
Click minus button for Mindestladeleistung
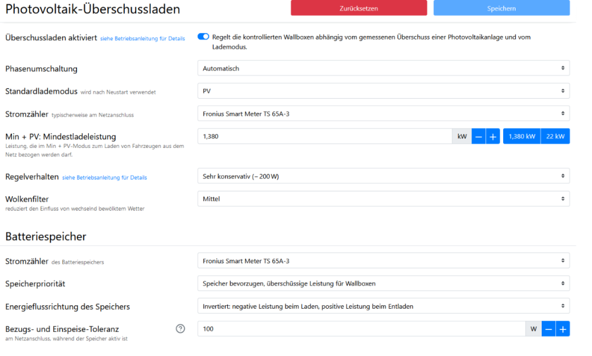[478, 137]
